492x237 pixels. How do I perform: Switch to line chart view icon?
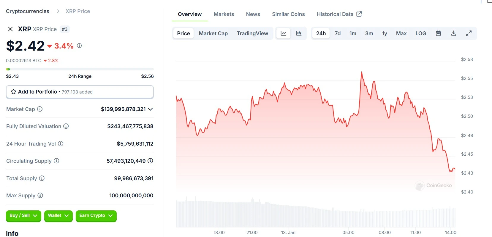pyautogui.click(x=284, y=33)
